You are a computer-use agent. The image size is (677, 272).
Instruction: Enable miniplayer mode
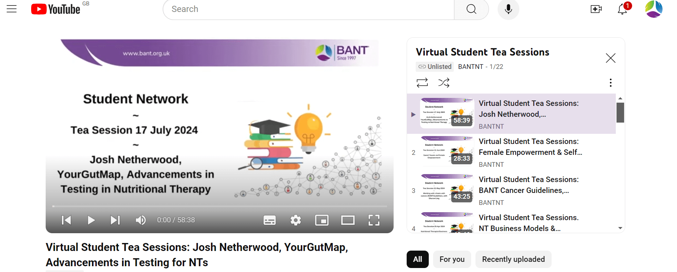click(x=322, y=220)
